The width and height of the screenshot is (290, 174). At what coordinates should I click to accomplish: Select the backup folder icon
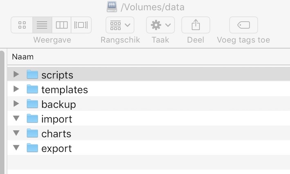click(32, 104)
